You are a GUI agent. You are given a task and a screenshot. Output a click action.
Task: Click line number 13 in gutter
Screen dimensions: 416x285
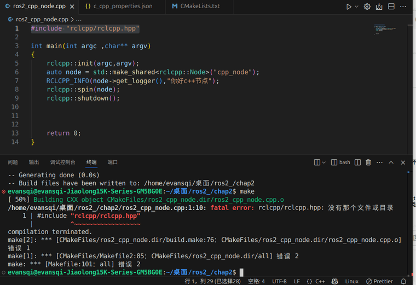point(15,133)
